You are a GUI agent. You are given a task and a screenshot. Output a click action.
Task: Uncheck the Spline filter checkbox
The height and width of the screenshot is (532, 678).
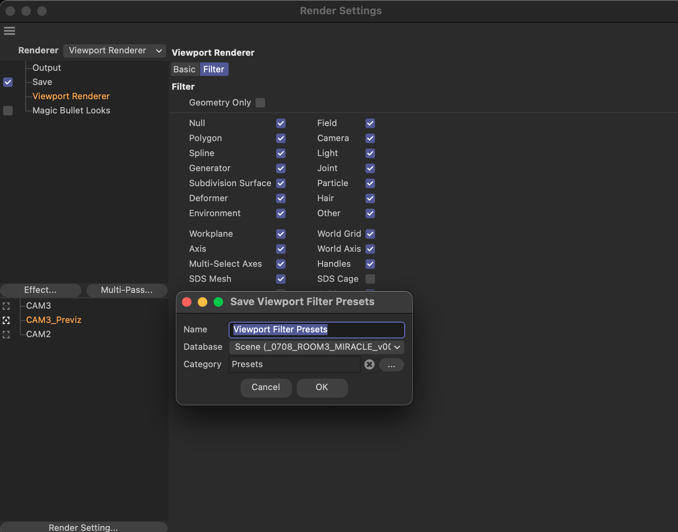point(281,153)
